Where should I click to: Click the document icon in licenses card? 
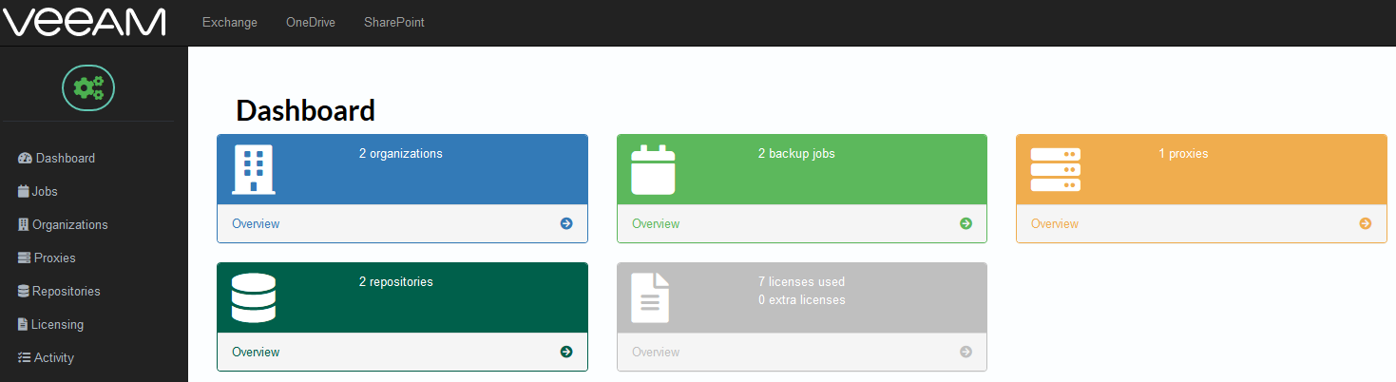point(651,298)
